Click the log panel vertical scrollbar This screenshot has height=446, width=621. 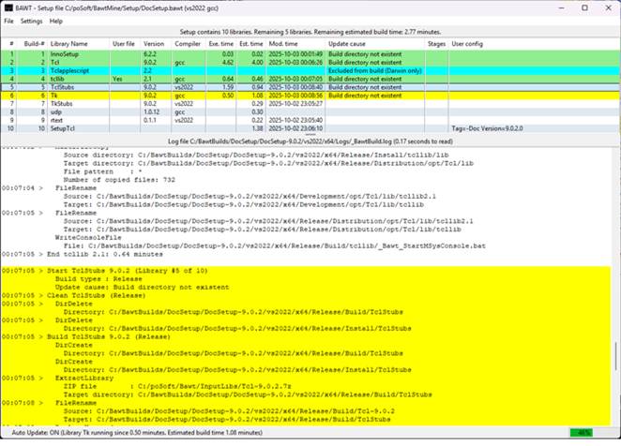pyautogui.click(x=615, y=281)
